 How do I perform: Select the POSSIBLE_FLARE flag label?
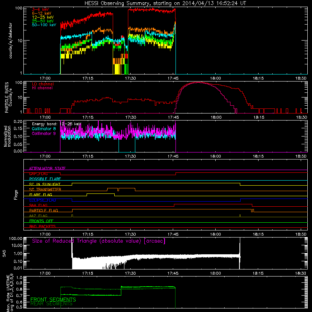(x=45, y=179)
